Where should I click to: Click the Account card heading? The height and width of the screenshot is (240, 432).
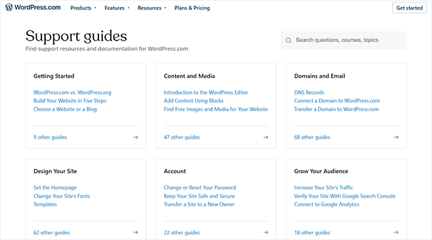tap(175, 171)
